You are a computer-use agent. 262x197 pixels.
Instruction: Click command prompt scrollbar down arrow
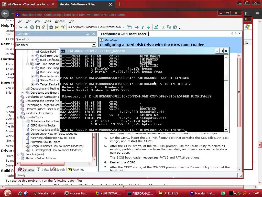tap(226, 130)
